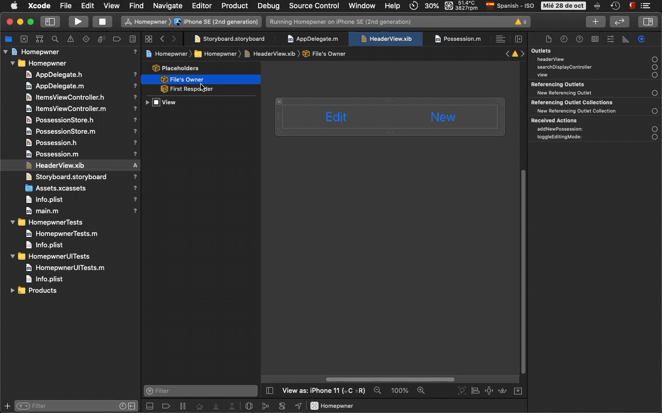
Task: Run the Homepwner app with Play button
Action: [78, 22]
